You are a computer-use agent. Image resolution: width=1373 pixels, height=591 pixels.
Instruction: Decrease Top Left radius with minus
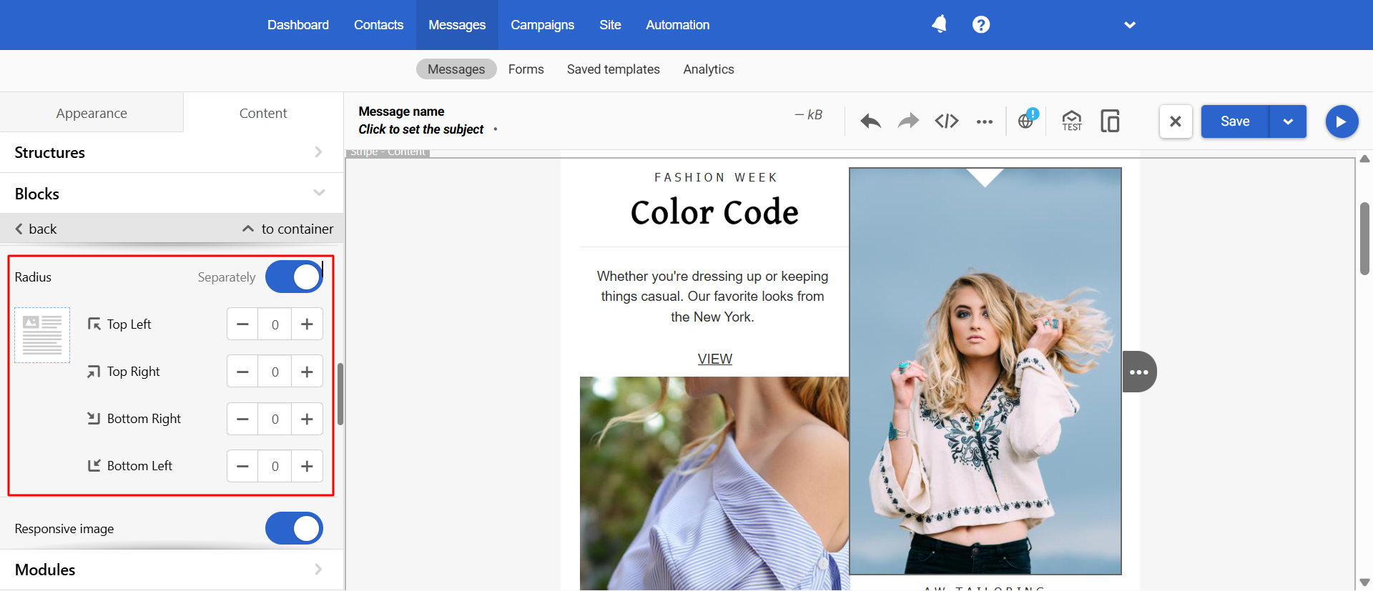(x=242, y=324)
